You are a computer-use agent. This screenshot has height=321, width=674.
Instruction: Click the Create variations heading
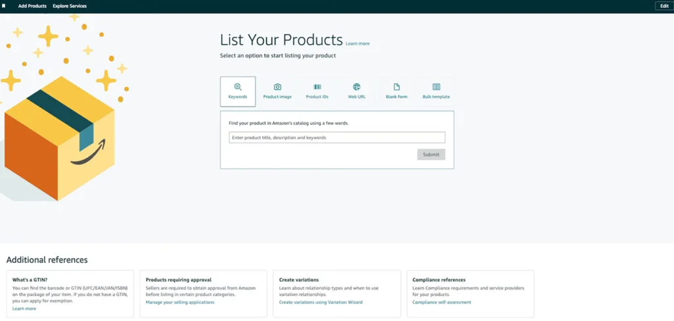pyautogui.click(x=299, y=280)
